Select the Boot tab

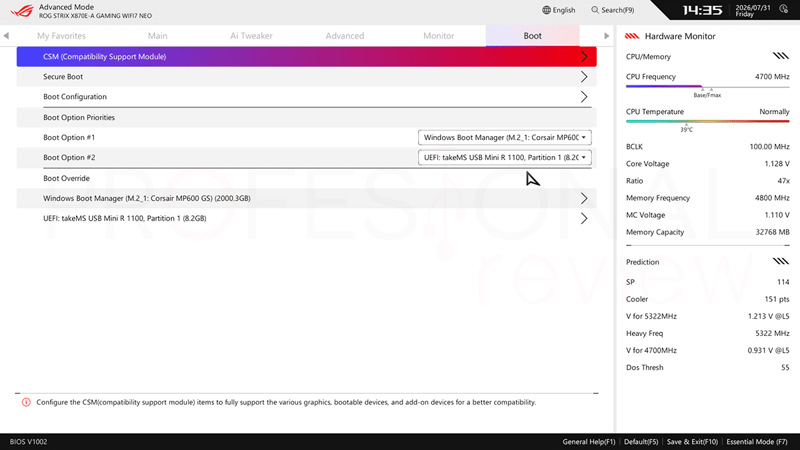(x=533, y=36)
